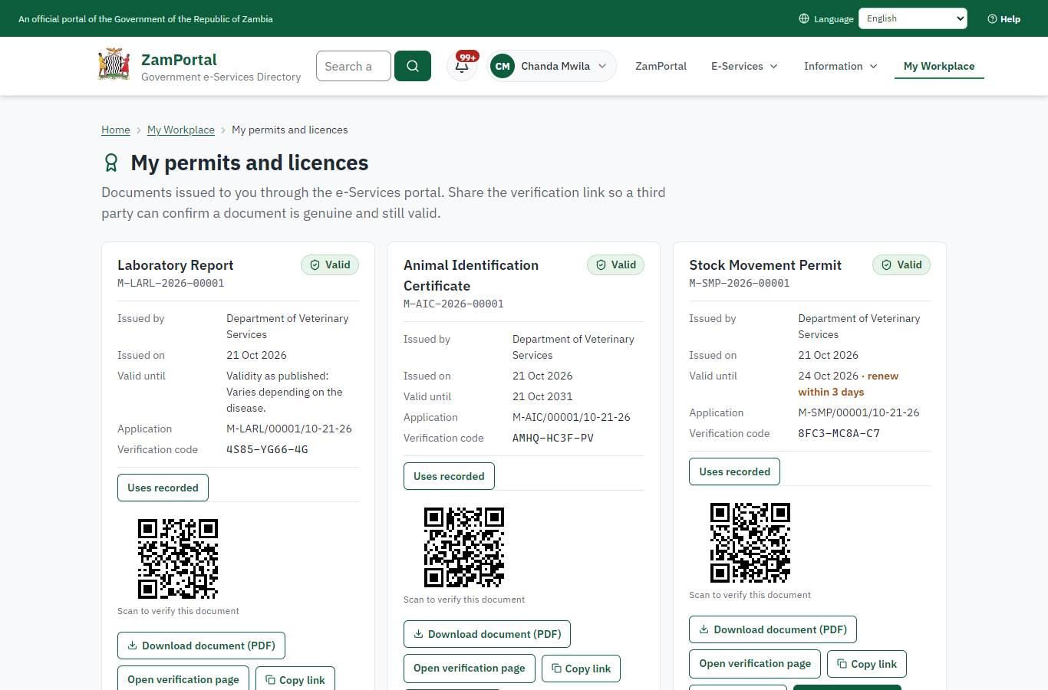
Task: Show uses recorded for Animal Identification Certificate
Action: click(x=449, y=476)
